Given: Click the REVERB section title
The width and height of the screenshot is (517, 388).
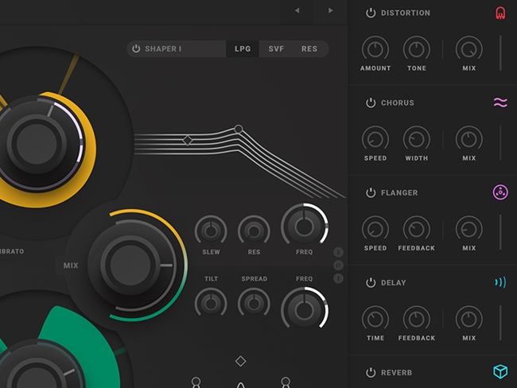Looking at the screenshot, I should pos(396,373).
